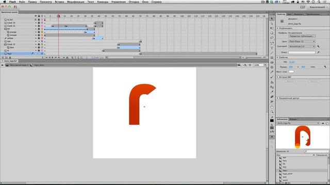Collapse the Publish section triangle
Viewport: 330px width, 185px height.
pos(277,28)
